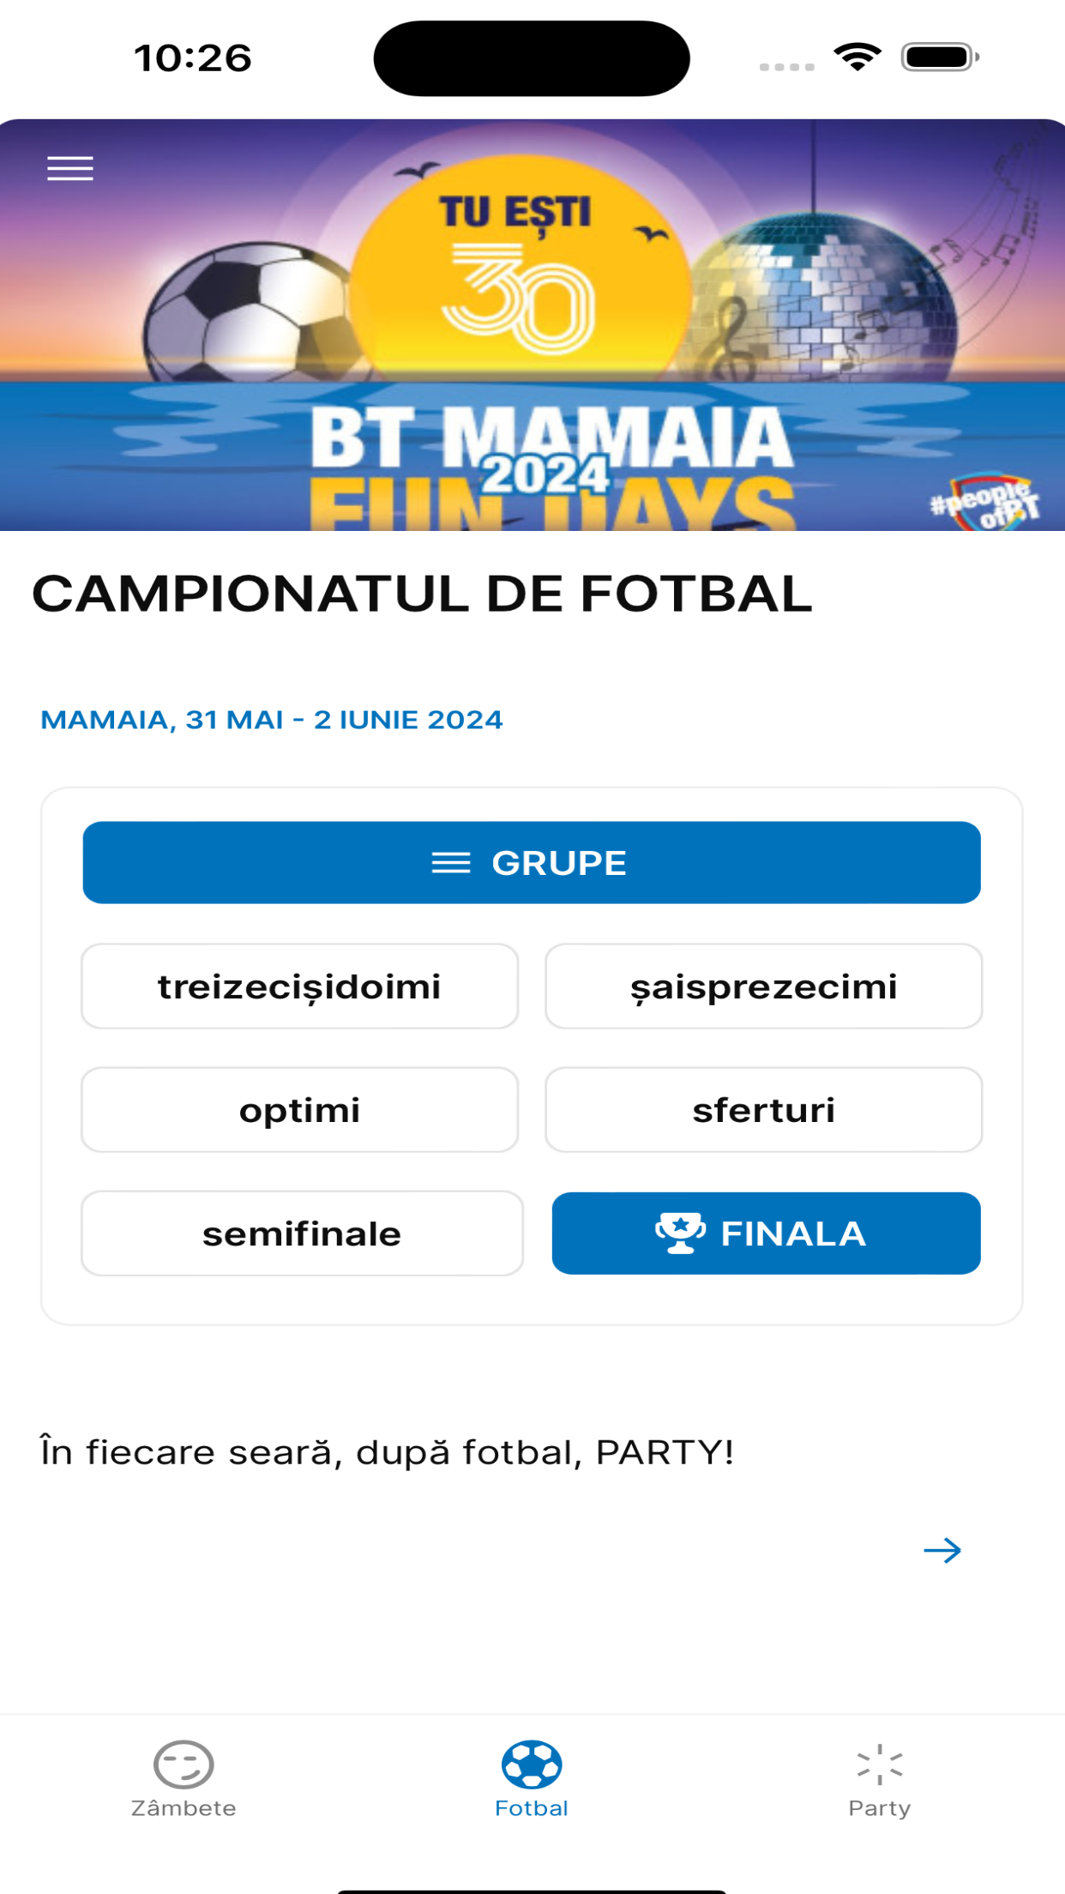Open the hamburger menu icon in the banner
Screen dimensions: 1065x1894
point(70,169)
